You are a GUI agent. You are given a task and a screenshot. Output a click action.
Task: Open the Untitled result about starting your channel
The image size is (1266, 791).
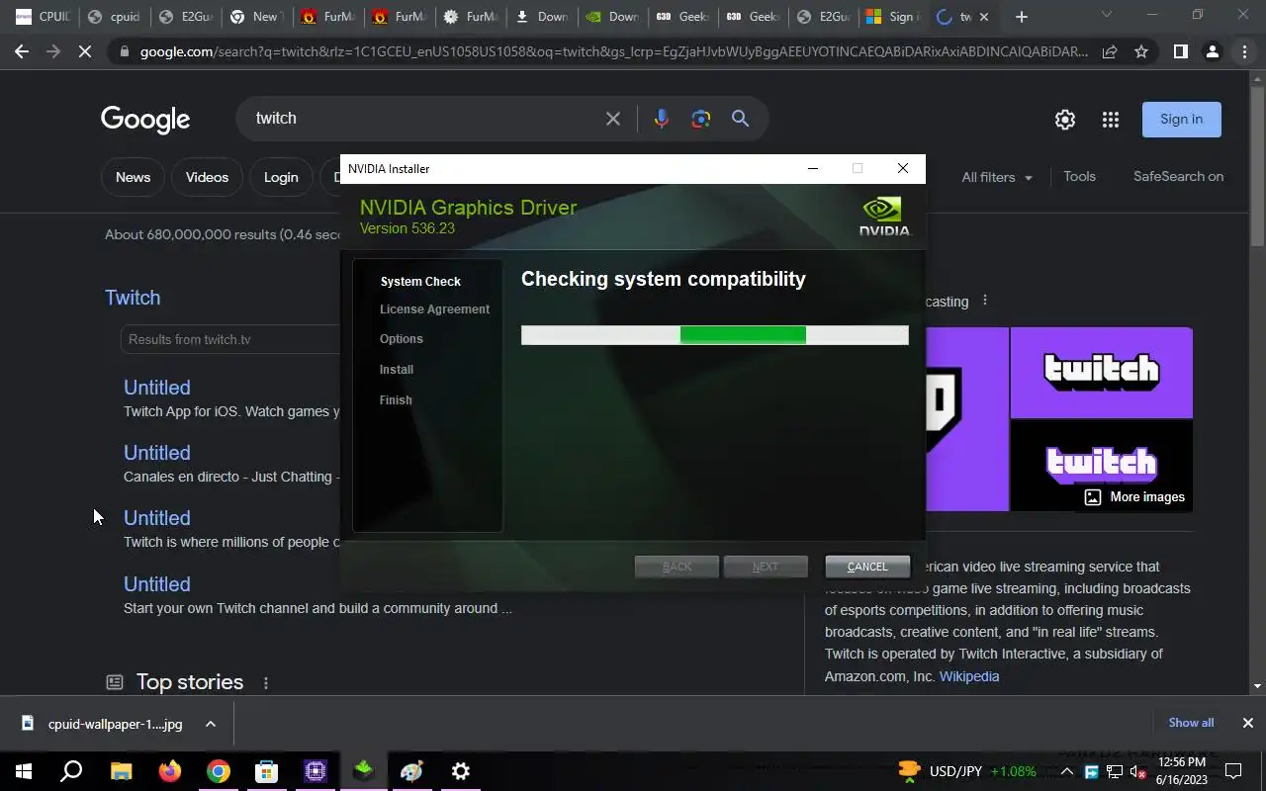pyautogui.click(x=156, y=584)
